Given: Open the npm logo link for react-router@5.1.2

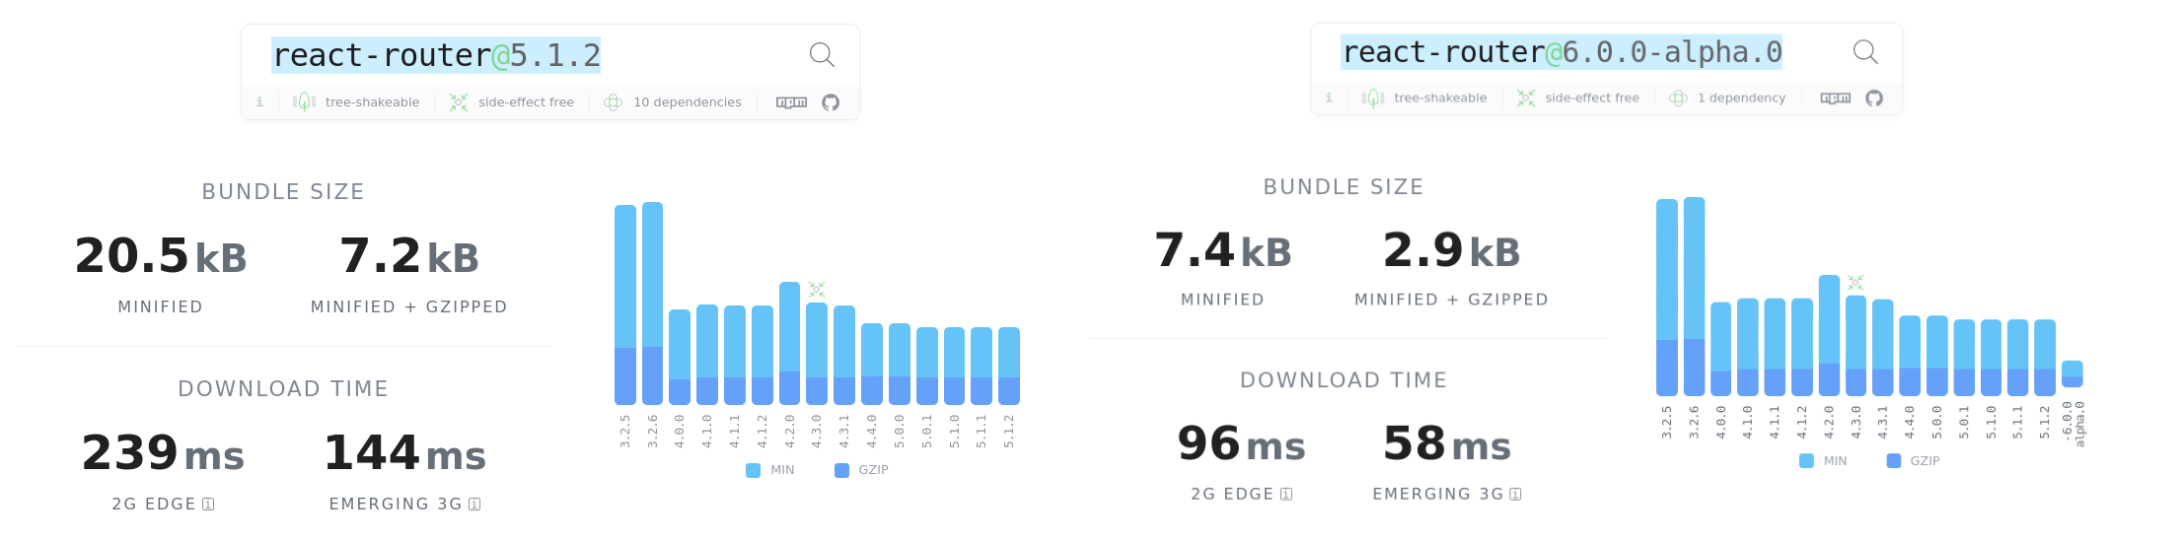Looking at the screenshot, I should tap(791, 102).
